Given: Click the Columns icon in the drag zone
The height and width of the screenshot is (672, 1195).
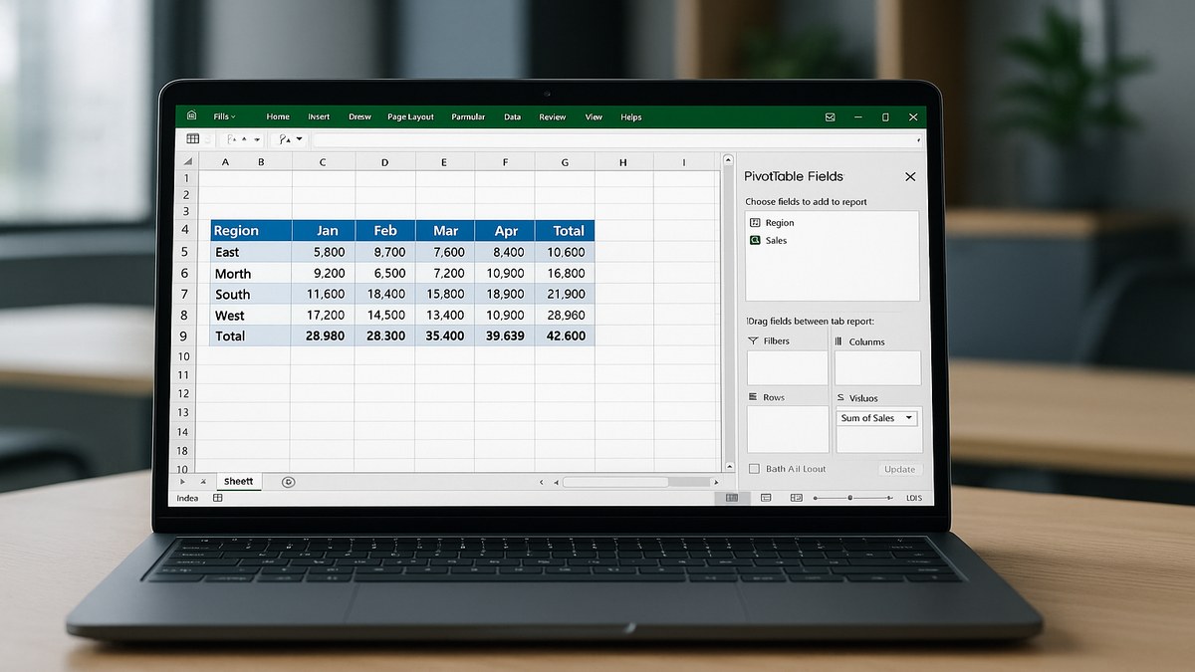Looking at the screenshot, I should coord(838,340).
